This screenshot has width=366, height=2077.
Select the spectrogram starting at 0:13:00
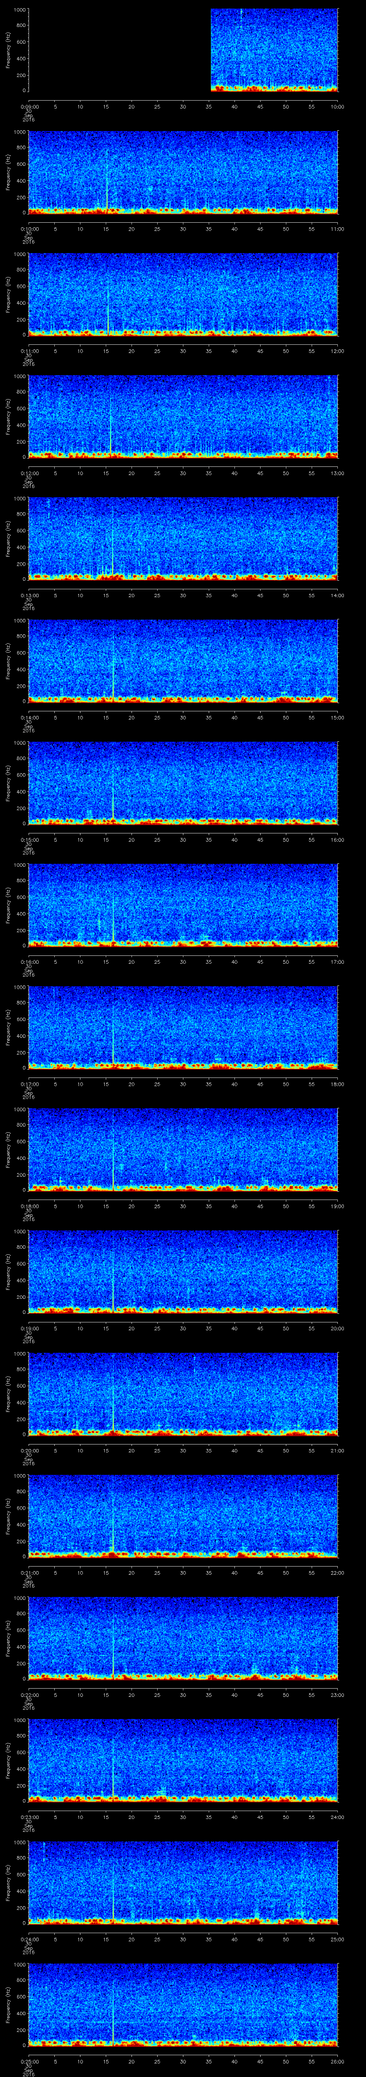183,539
